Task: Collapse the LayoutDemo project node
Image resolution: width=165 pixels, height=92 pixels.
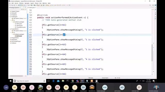Action: pyautogui.click(x=9, y=29)
